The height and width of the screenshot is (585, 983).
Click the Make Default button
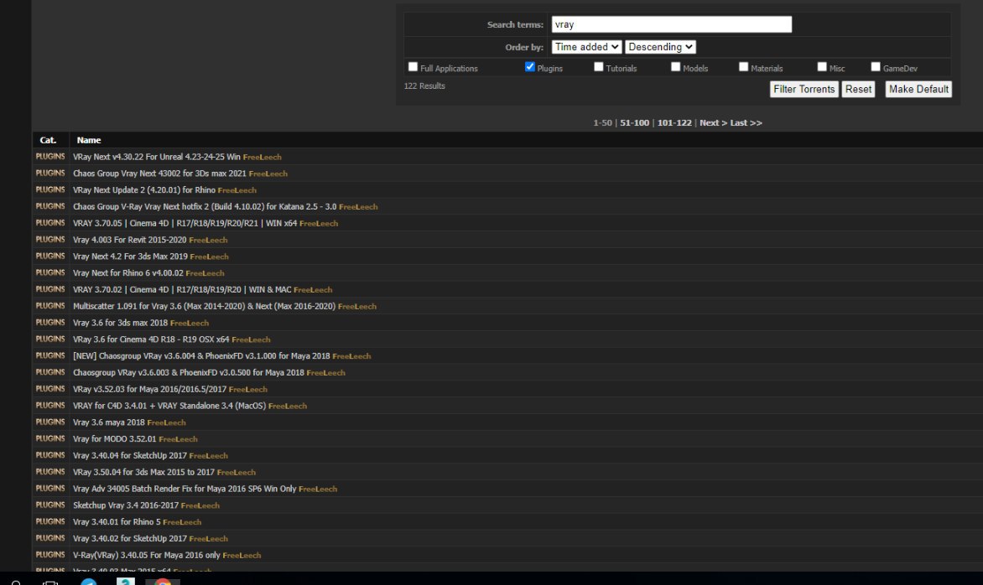click(918, 89)
